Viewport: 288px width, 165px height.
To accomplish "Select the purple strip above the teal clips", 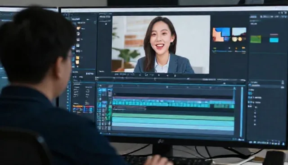I will 173,99.
